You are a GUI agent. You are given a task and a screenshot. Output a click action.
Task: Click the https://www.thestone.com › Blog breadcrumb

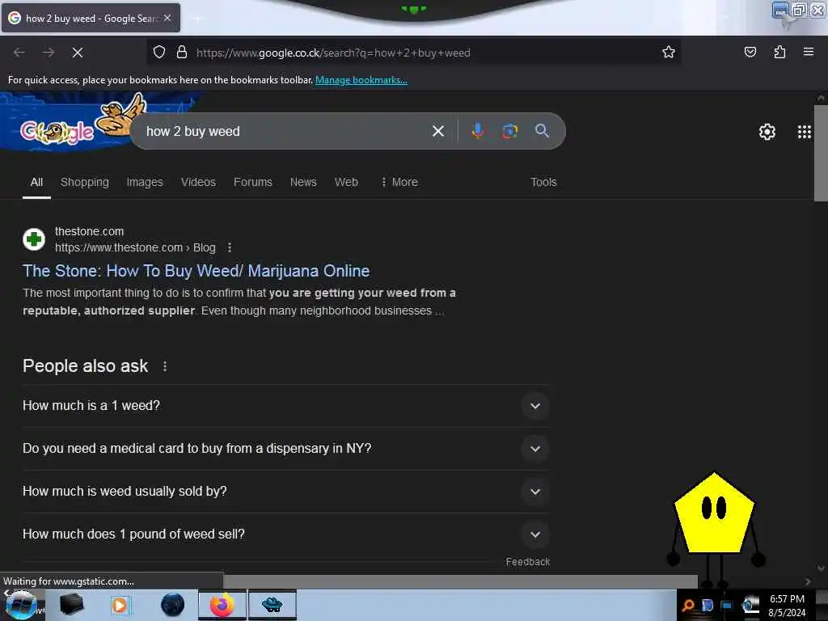click(135, 247)
